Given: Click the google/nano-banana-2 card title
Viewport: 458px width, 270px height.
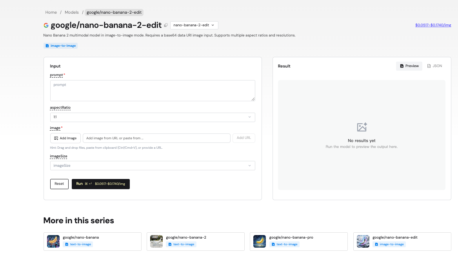Looking at the screenshot, I should coord(186,237).
